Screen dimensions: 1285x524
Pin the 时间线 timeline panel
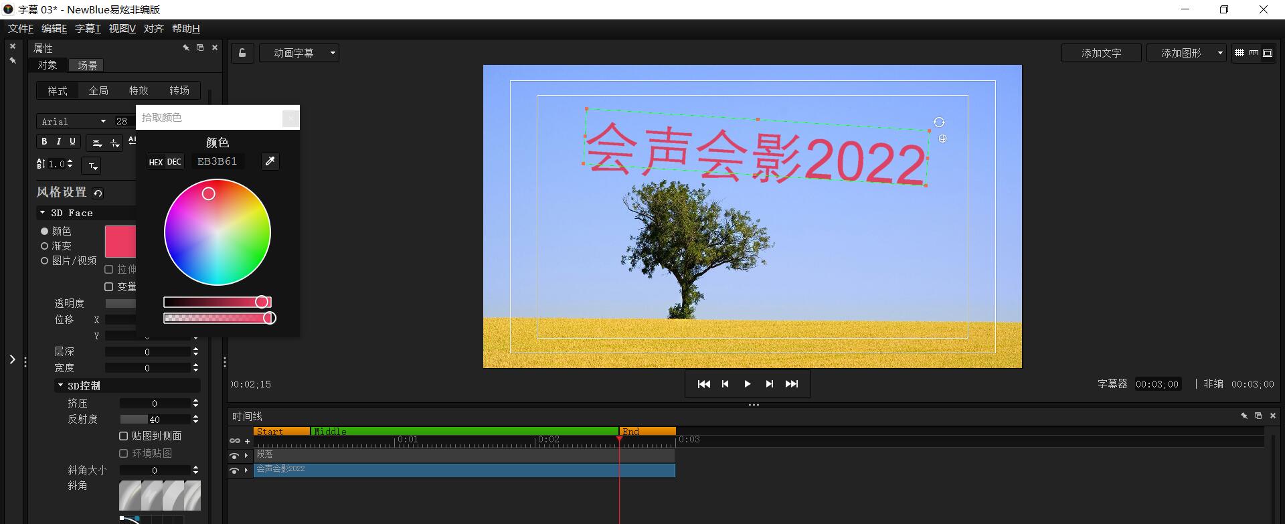pyautogui.click(x=1244, y=416)
